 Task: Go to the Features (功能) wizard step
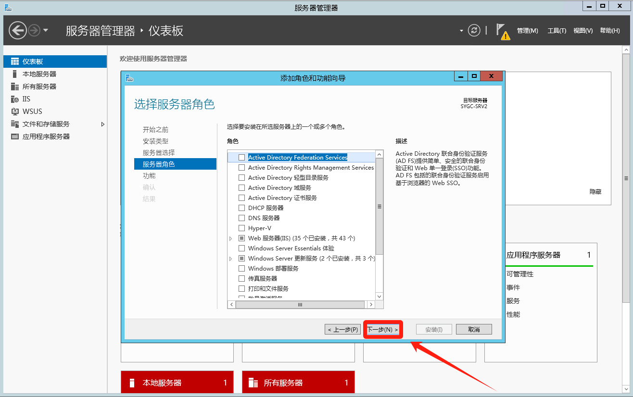[149, 176]
